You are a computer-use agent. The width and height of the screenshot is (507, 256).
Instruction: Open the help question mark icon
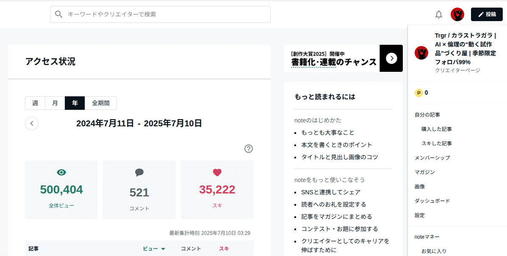(x=249, y=149)
